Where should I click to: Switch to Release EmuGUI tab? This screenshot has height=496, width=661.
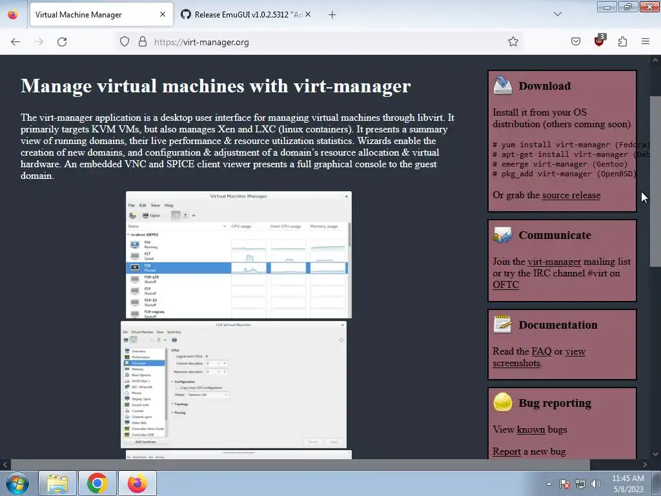tap(246, 14)
